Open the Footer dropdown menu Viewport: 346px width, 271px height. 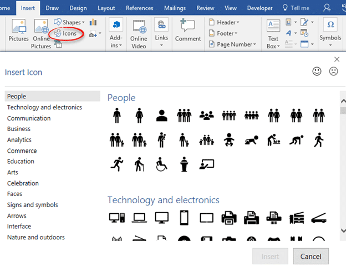225,33
